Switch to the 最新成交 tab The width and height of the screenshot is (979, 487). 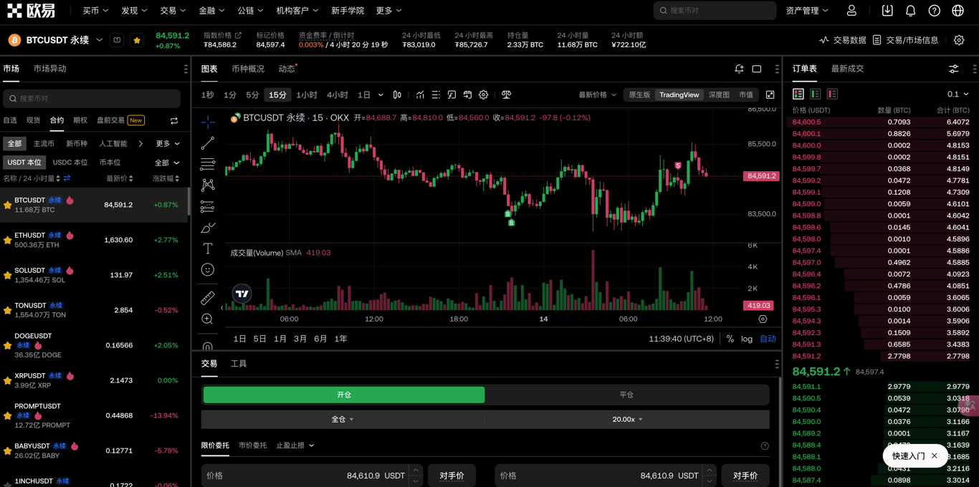coord(847,69)
